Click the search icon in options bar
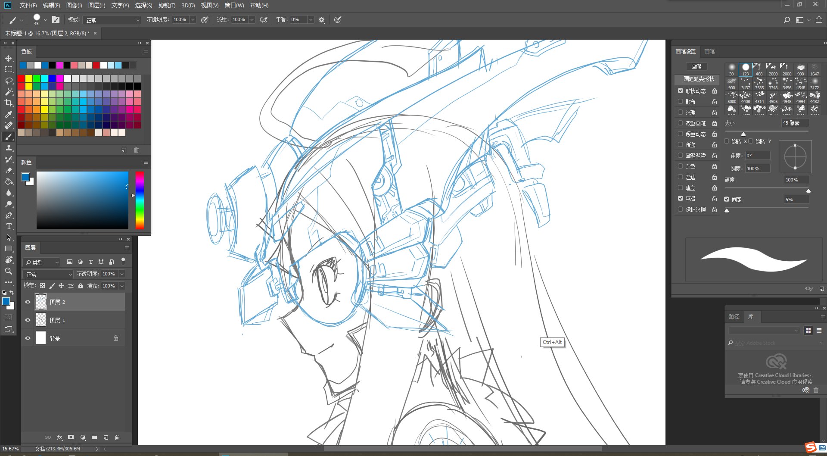This screenshot has width=827, height=456. pos(787,20)
